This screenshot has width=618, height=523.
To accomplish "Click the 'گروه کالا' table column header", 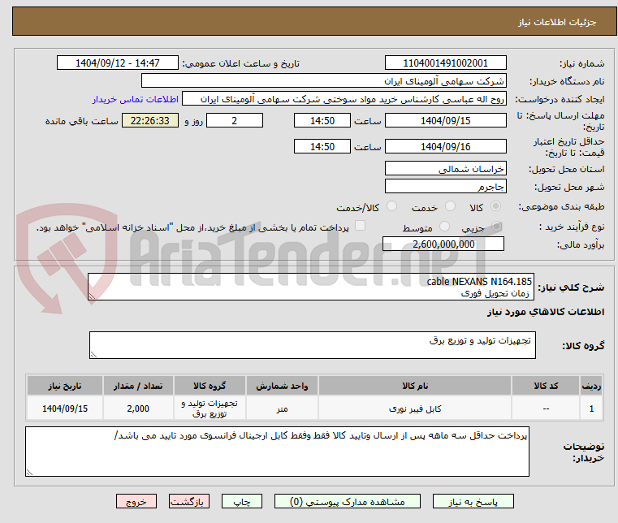I will [210, 386].
